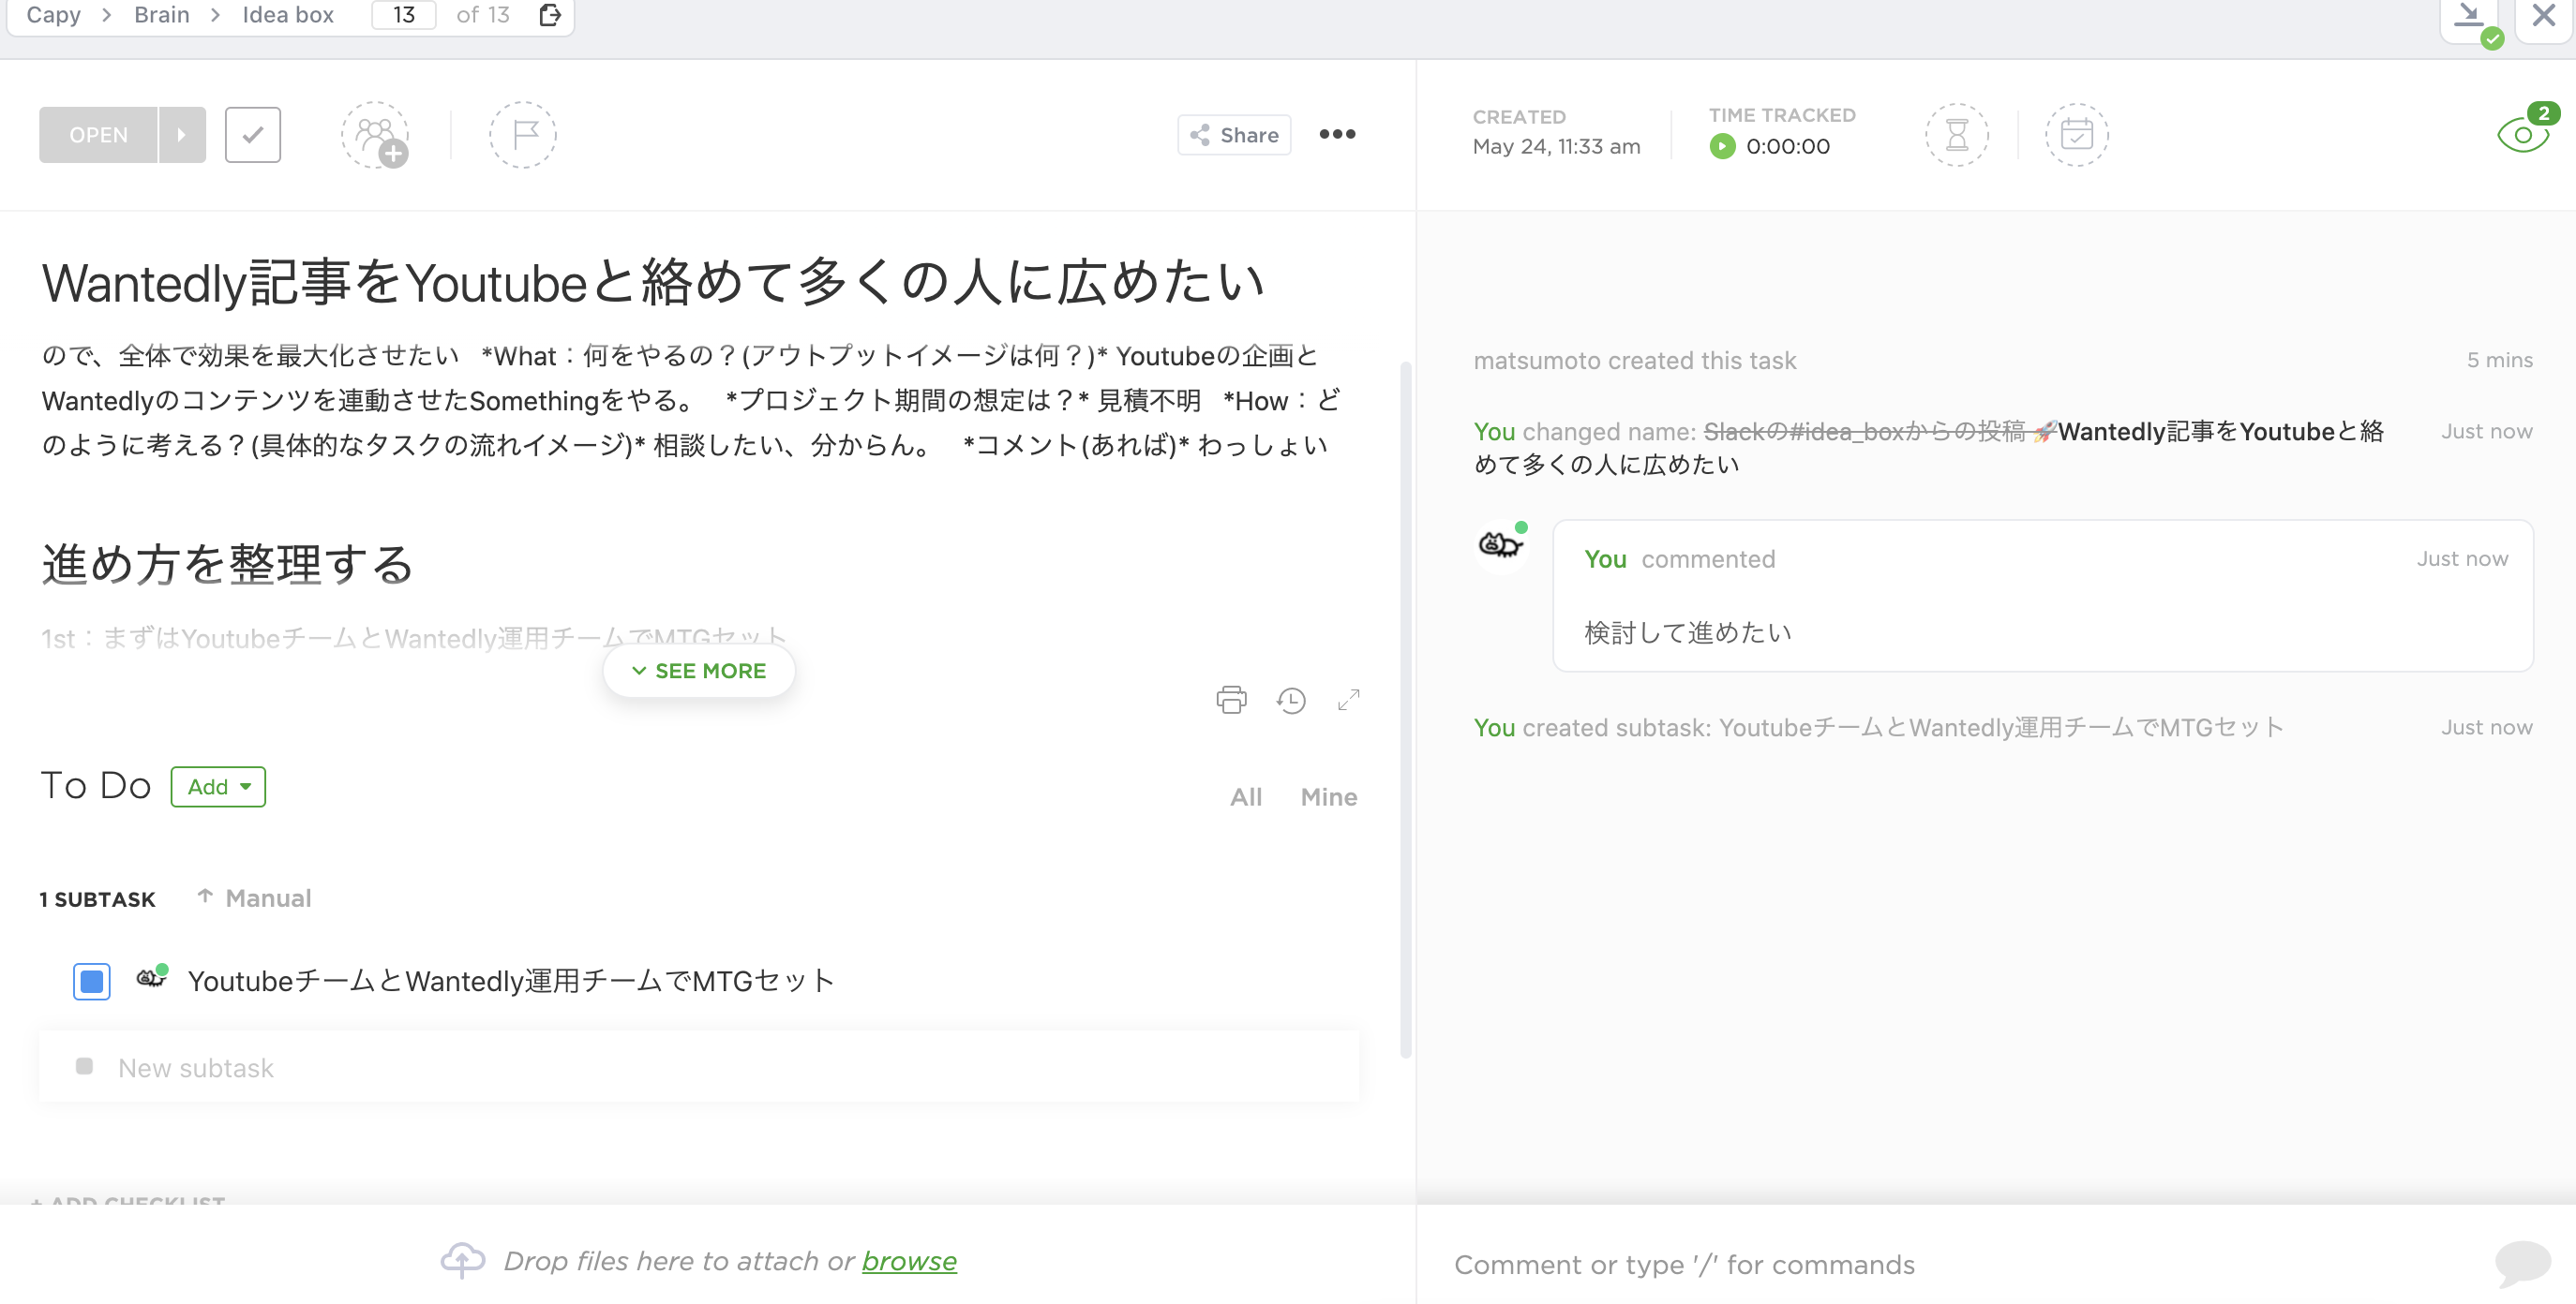Click the 進め方を整理する heading
Viewport: 2576px width, 1304px height.
pos(228,564)
